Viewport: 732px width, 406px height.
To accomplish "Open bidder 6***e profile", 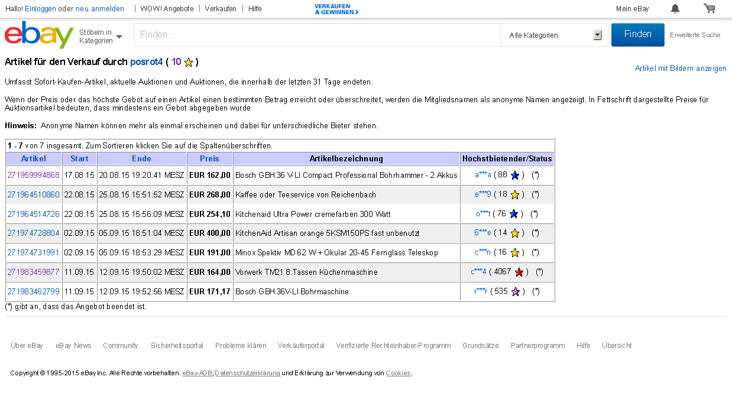I will pyautogui.click(x=482, y=233).
